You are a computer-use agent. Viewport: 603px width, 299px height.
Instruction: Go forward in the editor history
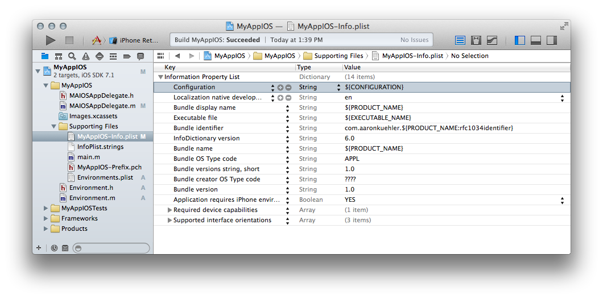coord(192,56)
